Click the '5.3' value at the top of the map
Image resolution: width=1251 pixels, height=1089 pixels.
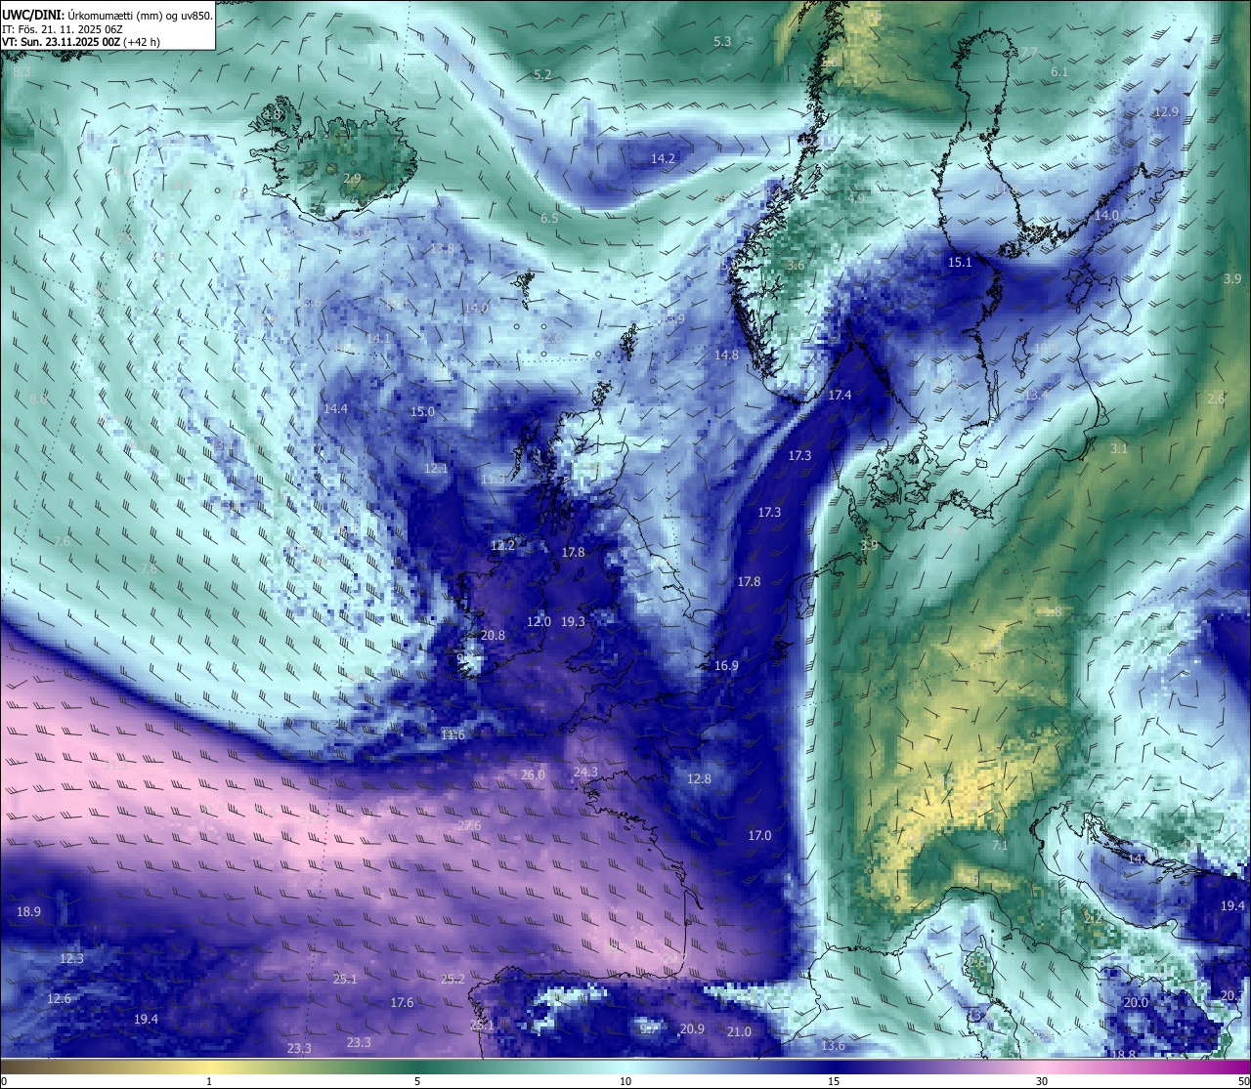tap(722, 42)
